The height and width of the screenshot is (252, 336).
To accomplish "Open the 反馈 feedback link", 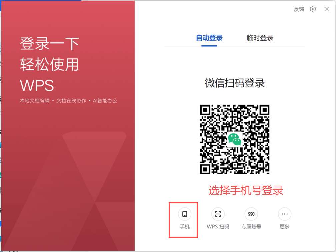I will pyautogui.click(x=299, y=9).
